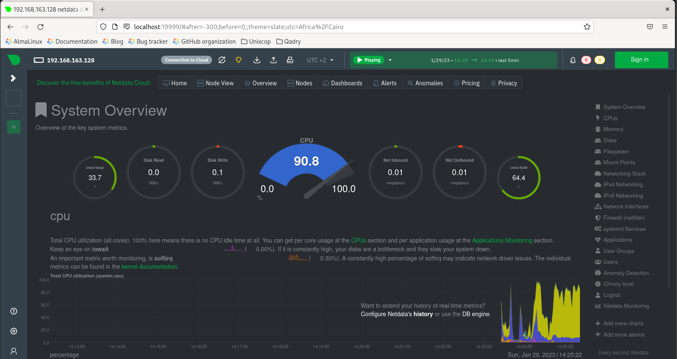Click the CPU gauge showing 90.8
677x359 pixels.
coord(307,168)
